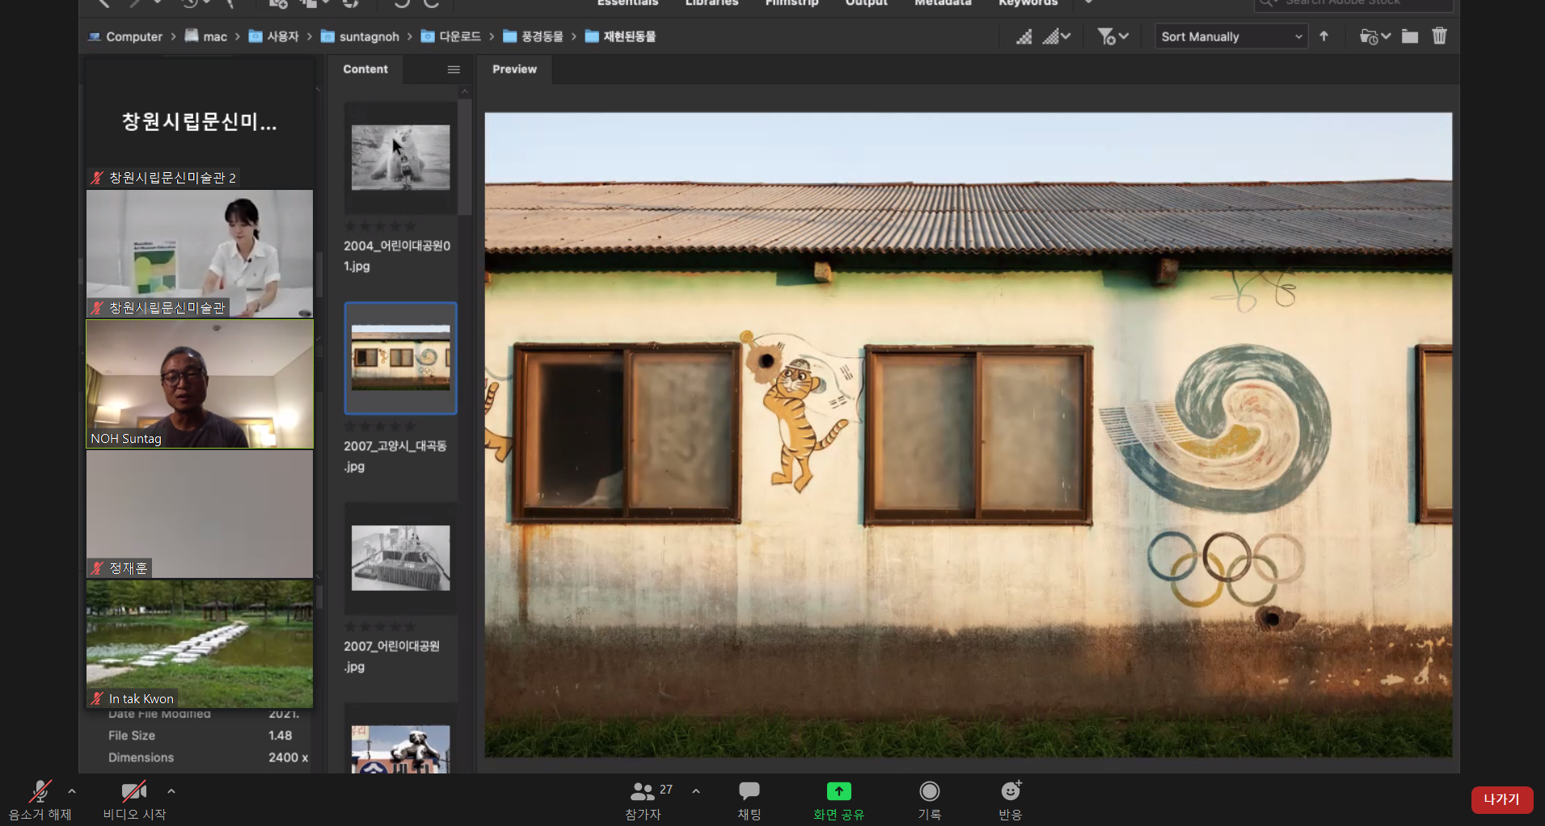The height and width of the screenshot is (826, 1545).
Task: Go to Computer in path bar
Action: [125, 36]
